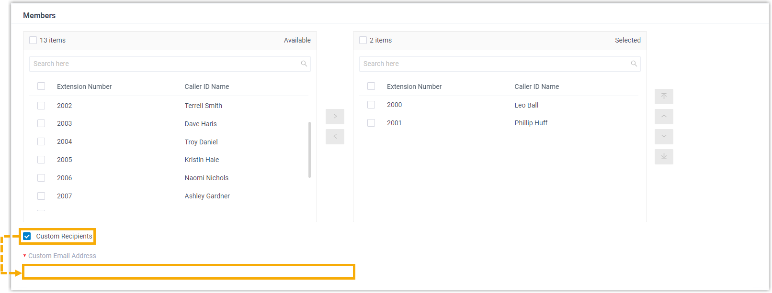
Task: Uncheck the Custom Recipients checkbox
Action: tap(27, 236)
